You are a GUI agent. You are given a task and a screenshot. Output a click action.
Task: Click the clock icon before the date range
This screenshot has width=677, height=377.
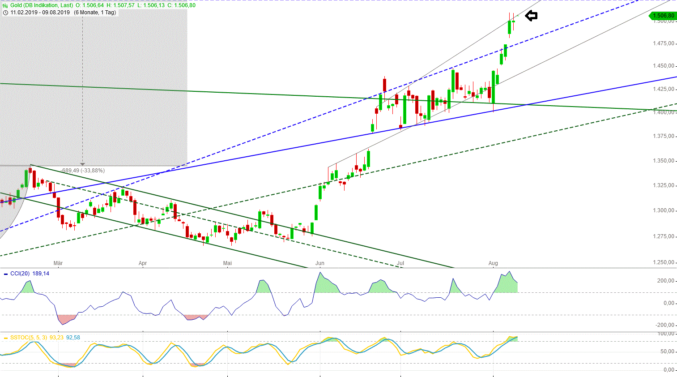pos(5,13)
